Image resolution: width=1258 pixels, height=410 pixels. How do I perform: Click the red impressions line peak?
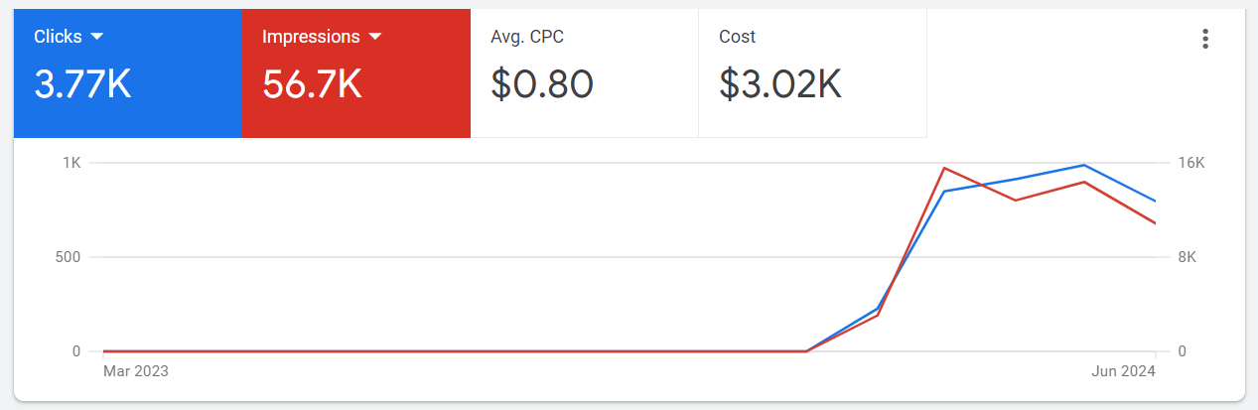tap(944, 168)
